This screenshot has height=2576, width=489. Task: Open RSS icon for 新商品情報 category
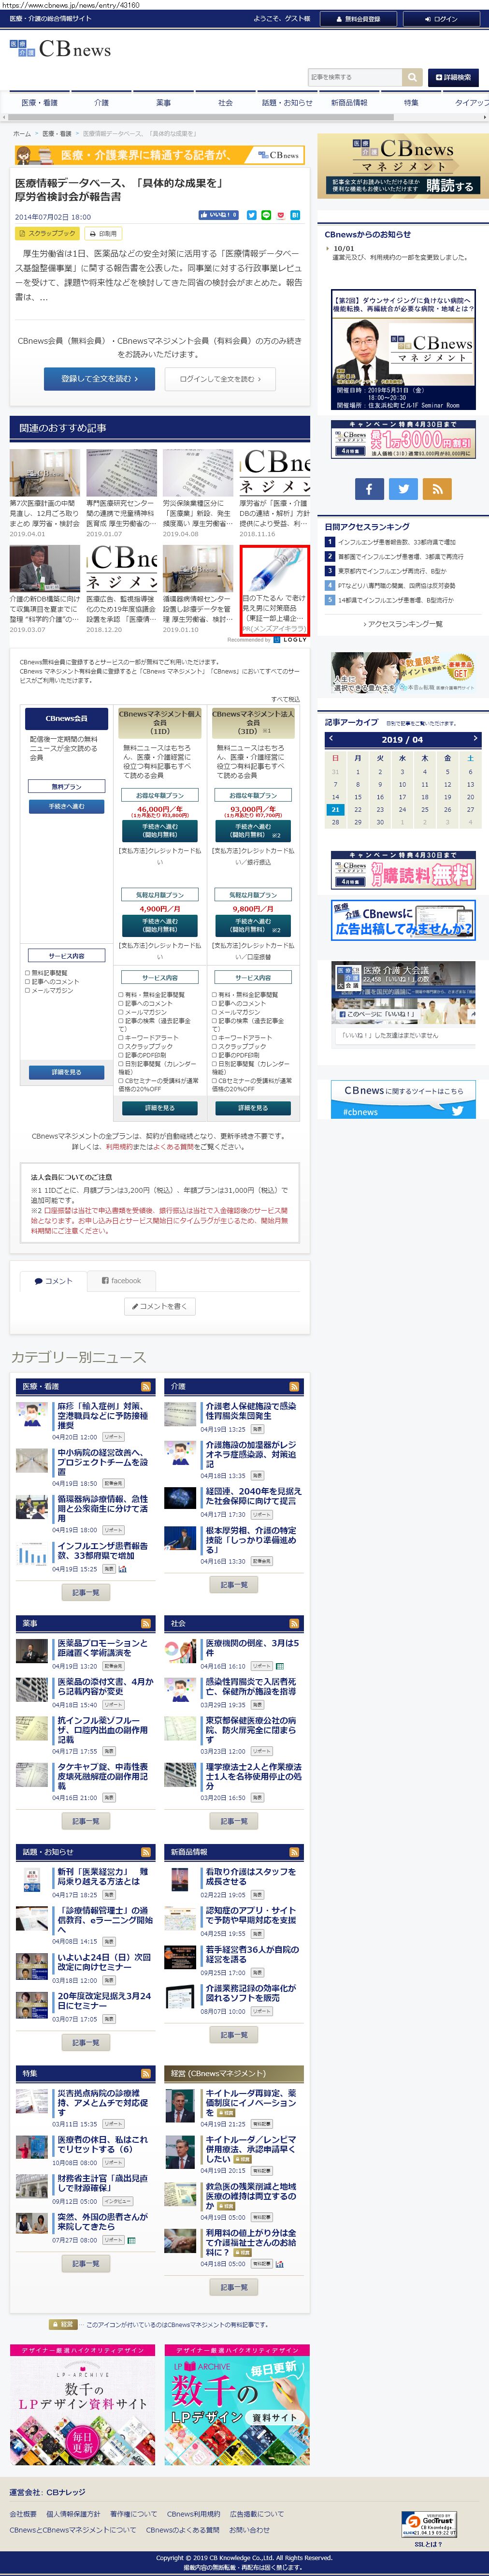click(294, 1852)
